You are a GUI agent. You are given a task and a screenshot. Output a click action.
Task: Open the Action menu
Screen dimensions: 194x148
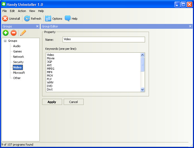coord(22,11)
